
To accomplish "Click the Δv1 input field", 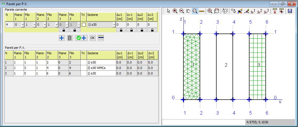I will tap(132, 25).
